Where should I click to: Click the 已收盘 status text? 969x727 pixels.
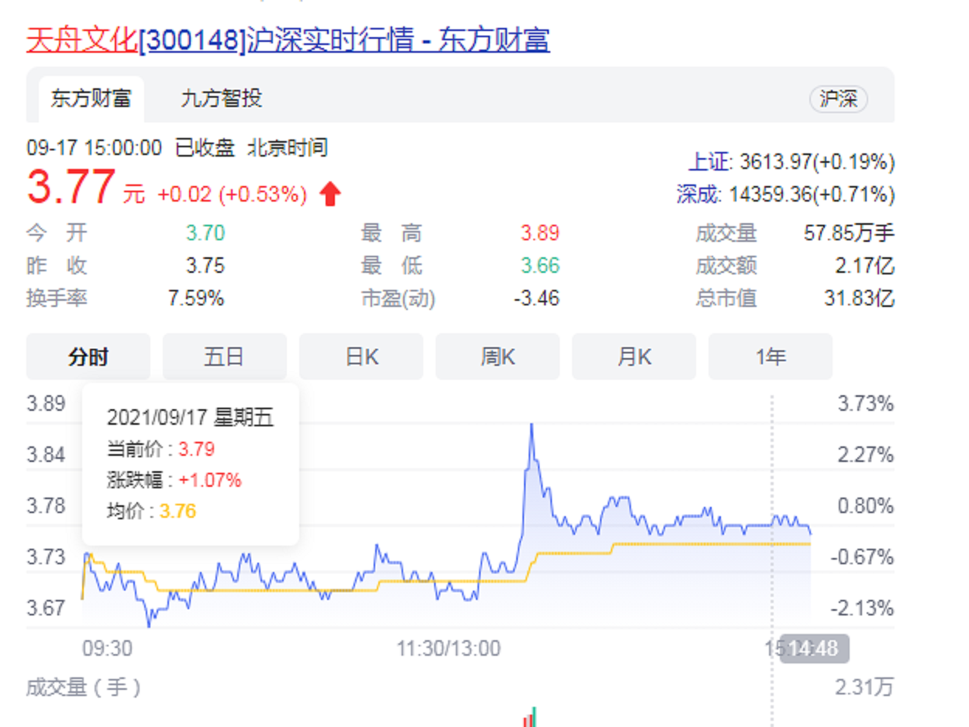click(x=205, y=147)
